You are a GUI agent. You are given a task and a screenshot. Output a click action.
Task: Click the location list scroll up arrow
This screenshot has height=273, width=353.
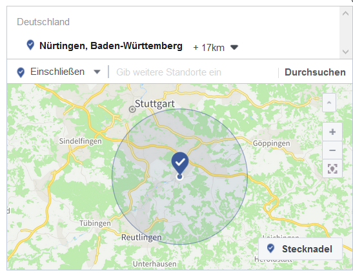(x=345, y=14)
